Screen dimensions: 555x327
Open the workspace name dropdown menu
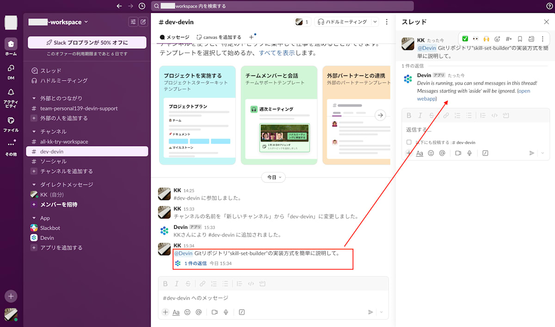(x=58, y=22)
